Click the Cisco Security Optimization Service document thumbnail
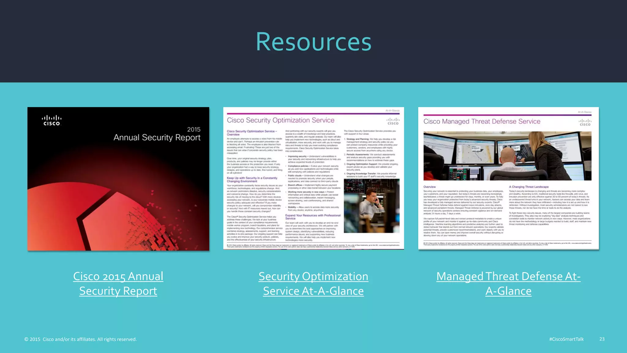 (x=313, y=178)
